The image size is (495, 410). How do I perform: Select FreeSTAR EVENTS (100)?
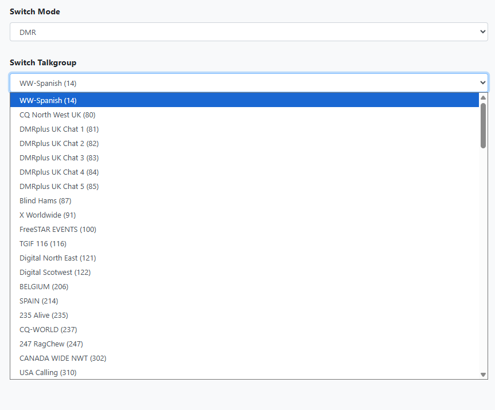tap(244, 230)
